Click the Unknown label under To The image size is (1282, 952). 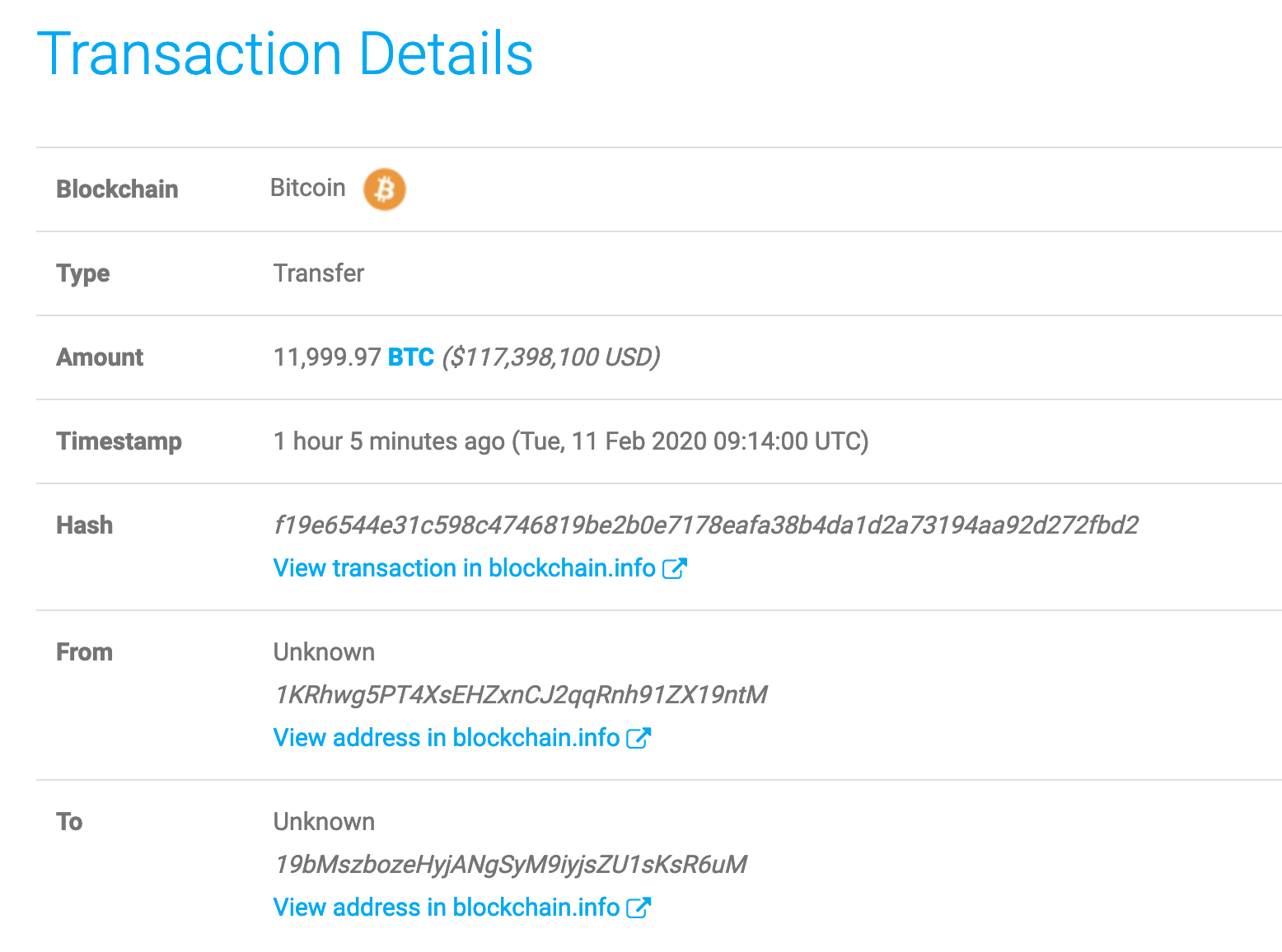(324, 822)
